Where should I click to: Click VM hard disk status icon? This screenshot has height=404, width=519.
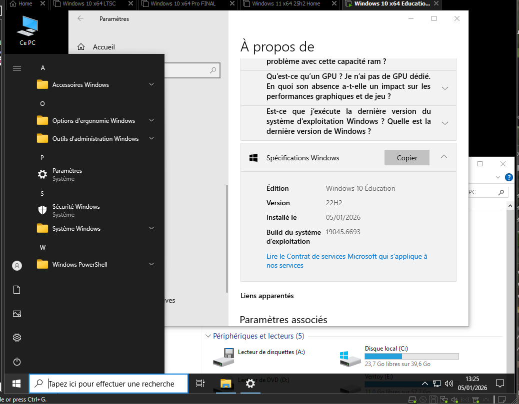click(x=412, y=400)
